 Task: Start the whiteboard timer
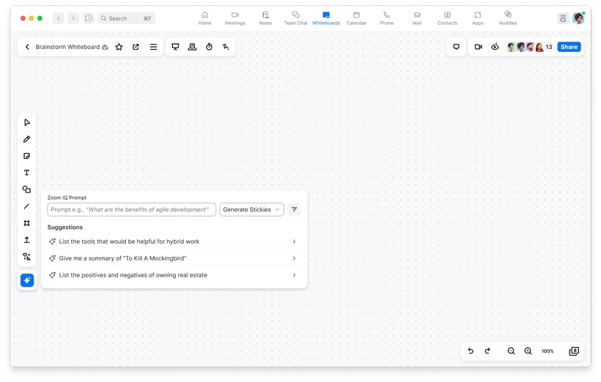click(209, 47)
